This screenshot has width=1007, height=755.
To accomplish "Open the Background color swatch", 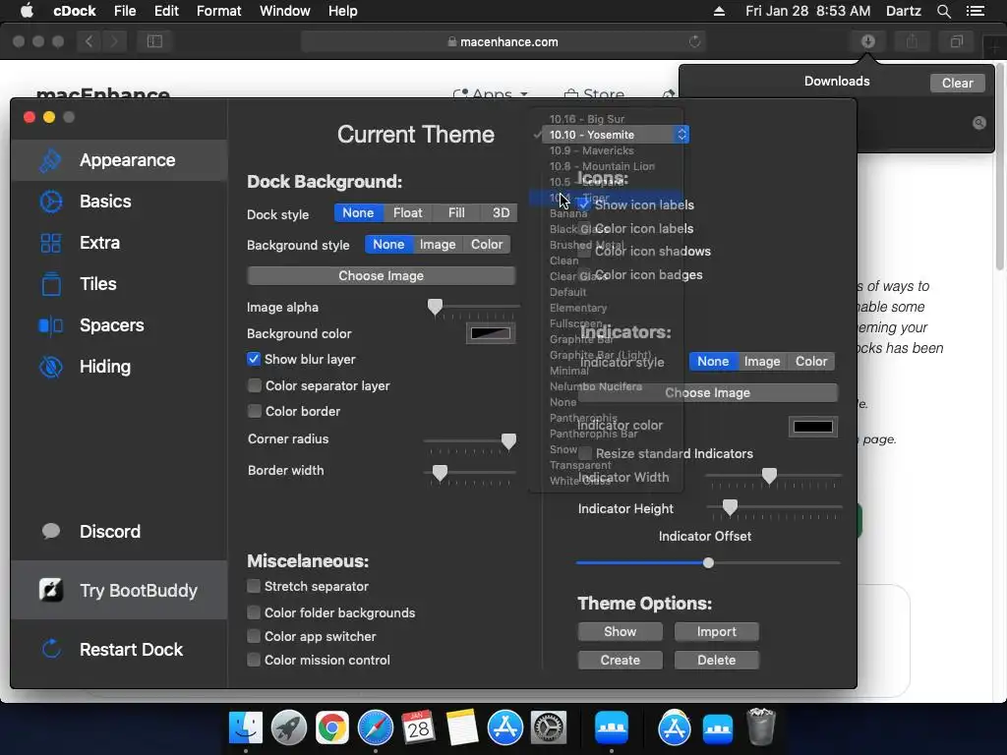I will [491, 333].
